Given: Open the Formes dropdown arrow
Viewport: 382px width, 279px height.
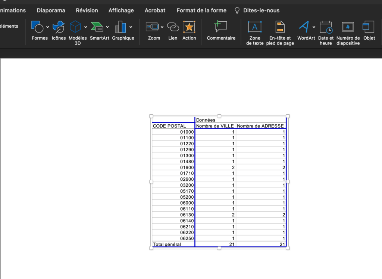Looking at the screenshot, I should 47,27.
